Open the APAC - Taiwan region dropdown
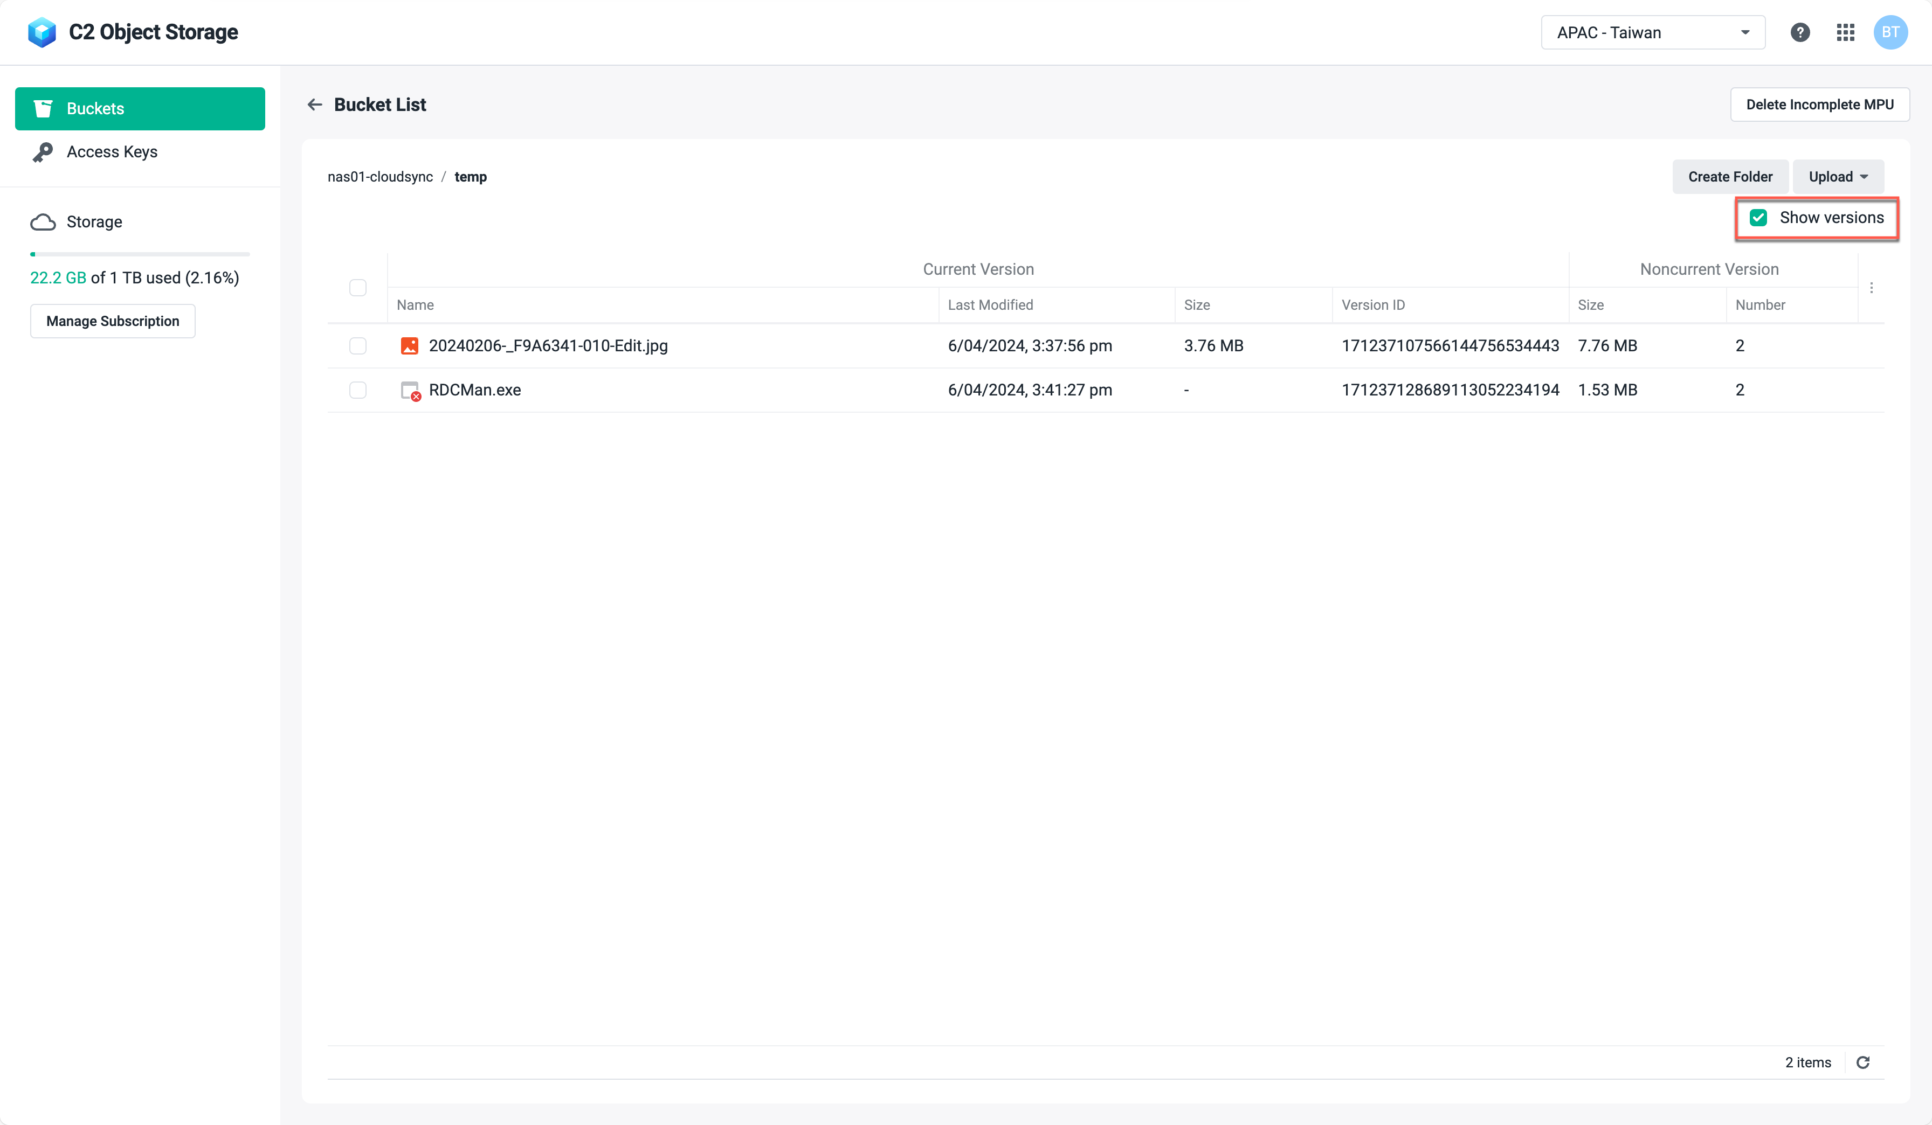This screenshot has width=1932, height=1125. tap(1652, 32)
